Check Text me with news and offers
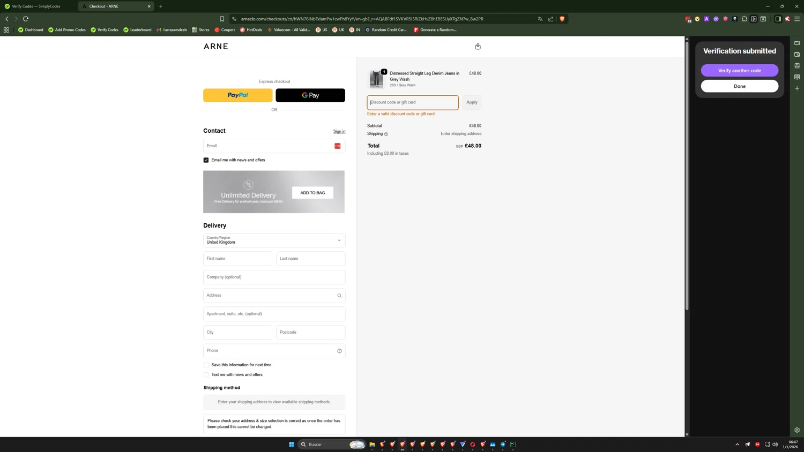Image resolution: width=804 pixels, height=452 pixels. 206,375
